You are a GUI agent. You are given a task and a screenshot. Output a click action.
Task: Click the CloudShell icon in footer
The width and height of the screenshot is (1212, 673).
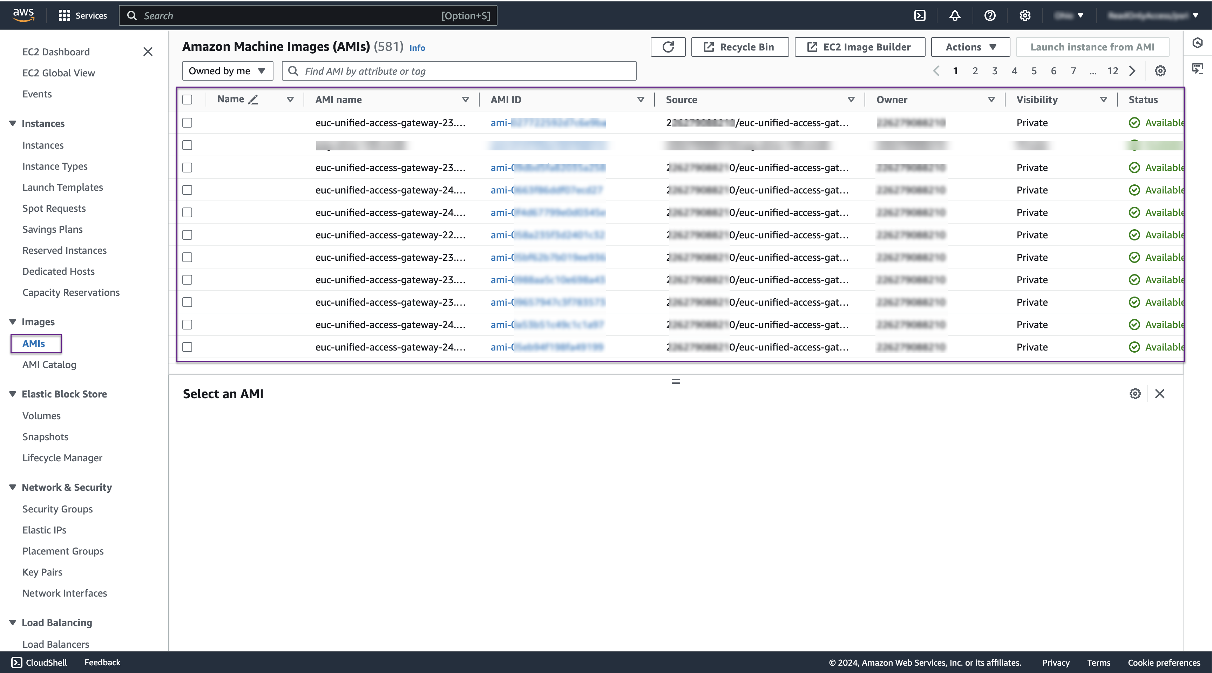16,662
